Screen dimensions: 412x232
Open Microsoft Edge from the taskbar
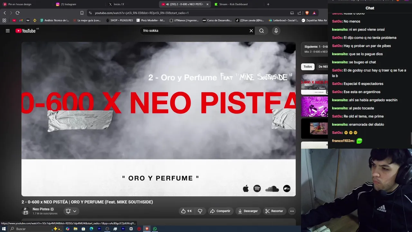click(91, 229)
